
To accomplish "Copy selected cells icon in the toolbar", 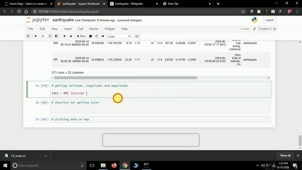I will [x=50, y=36].
